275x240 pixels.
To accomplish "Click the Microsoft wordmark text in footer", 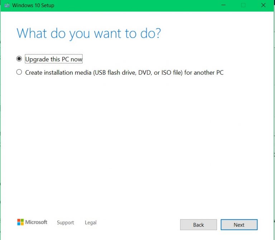I will (x=36, y=222).
